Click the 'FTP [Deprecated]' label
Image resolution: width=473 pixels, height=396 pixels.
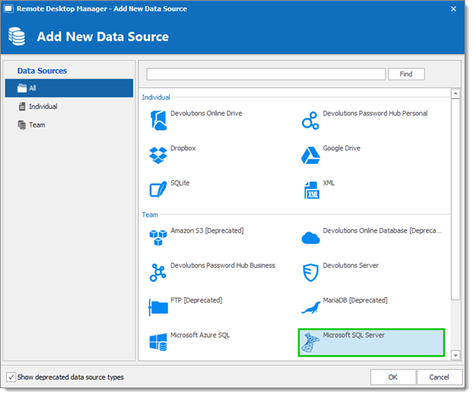click(x=196, y=300)
